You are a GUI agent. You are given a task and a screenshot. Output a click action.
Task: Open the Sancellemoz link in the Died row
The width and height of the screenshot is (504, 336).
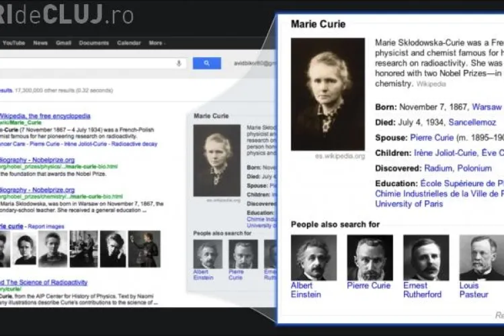(472, 122)
